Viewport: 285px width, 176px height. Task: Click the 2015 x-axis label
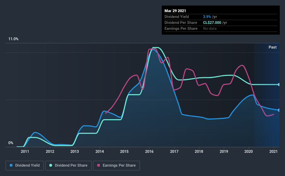coord(124,151)
